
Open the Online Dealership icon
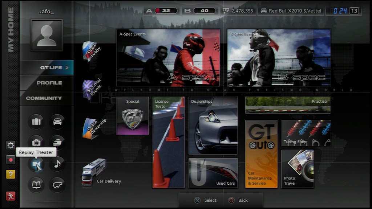(94, 128)
